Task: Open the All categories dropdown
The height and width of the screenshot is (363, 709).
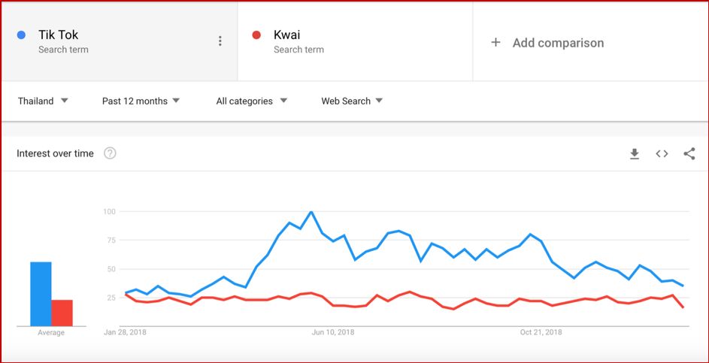Action: 251,101
